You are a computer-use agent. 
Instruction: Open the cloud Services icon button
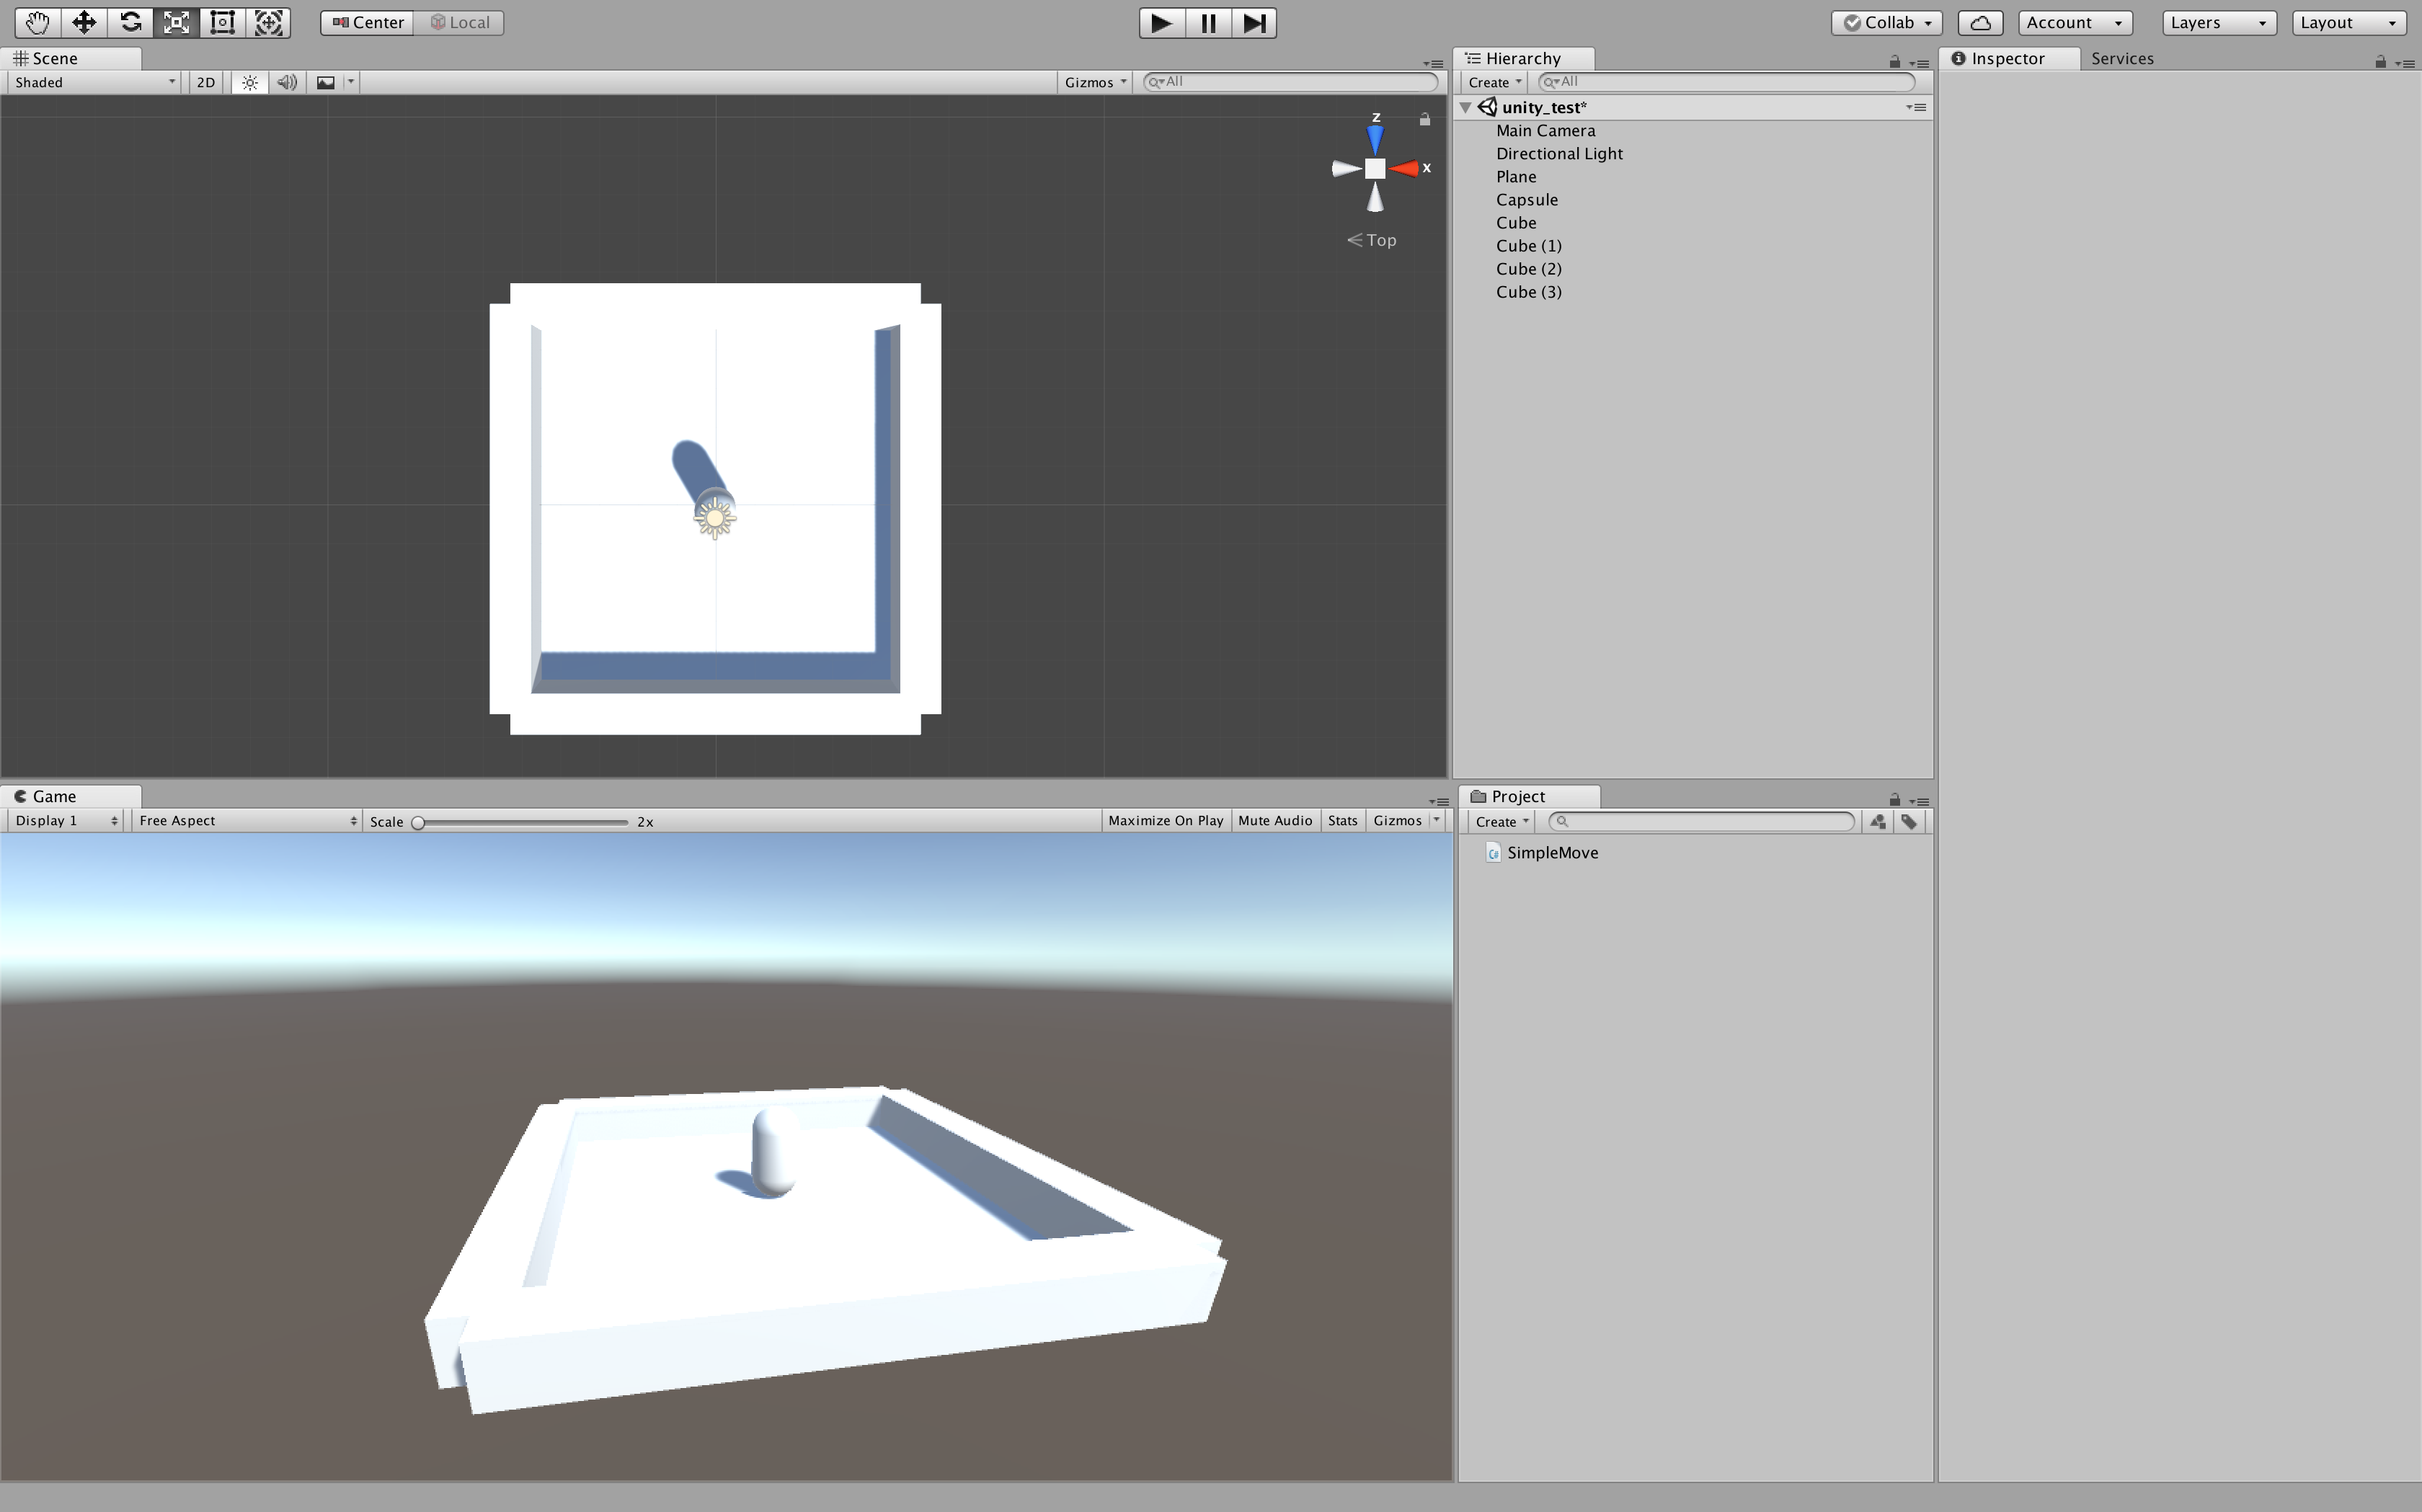(1980, 22)
